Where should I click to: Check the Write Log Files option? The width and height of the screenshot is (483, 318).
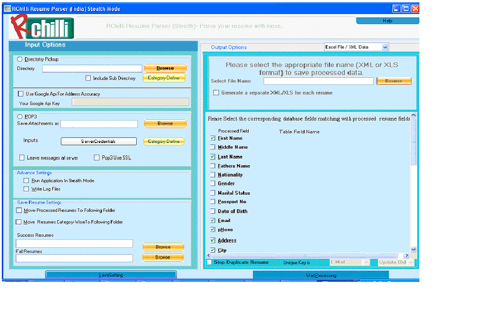point(26,189)
